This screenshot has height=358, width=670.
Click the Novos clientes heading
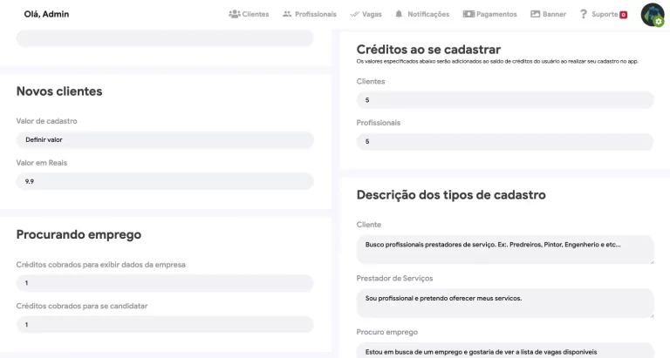[59, 91]
